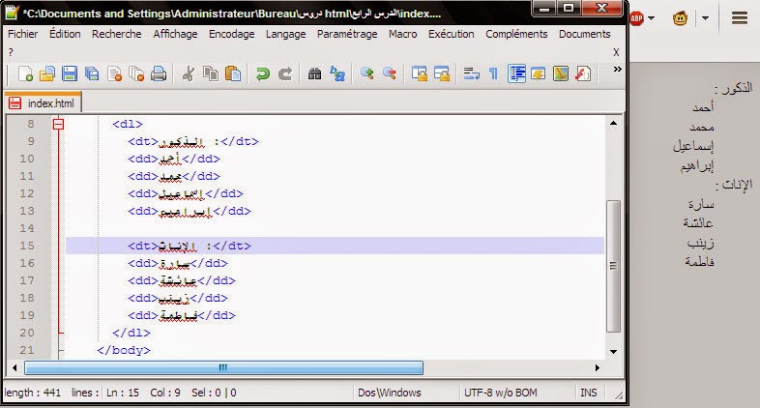Collapse the dl fold marker on line 8
Screen dimensions: 760x408
coord(58,124)
